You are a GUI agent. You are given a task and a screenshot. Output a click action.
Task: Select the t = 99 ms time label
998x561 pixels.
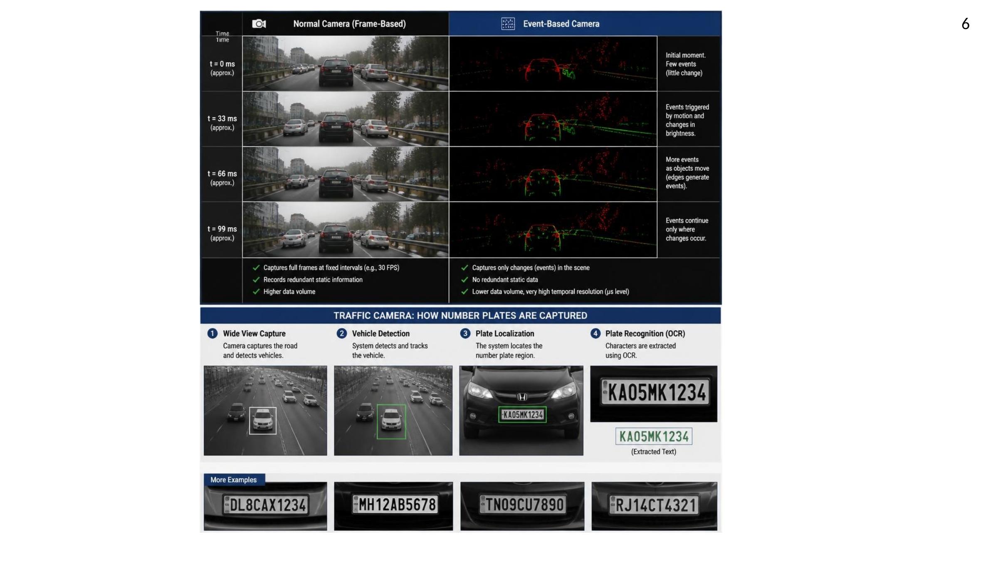[222, 233]
